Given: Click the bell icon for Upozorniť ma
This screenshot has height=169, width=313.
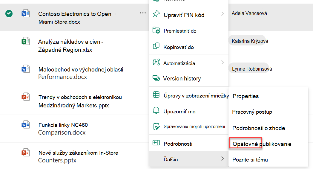Looking at the screenshot, I should tap(156, 110).
